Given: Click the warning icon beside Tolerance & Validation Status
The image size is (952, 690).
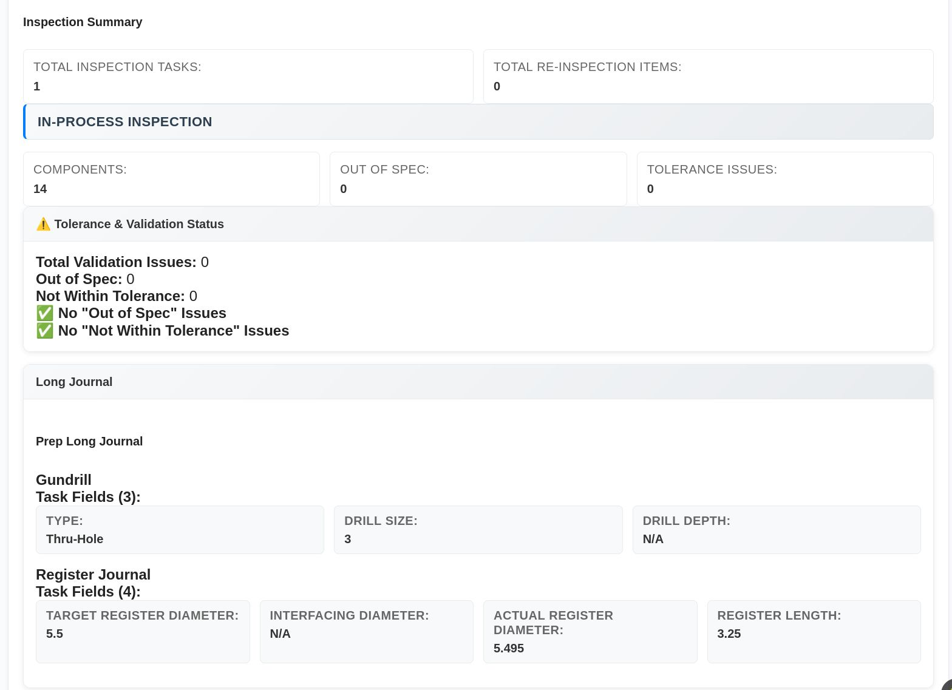Looking at the screenshot, I should point(43,225).
